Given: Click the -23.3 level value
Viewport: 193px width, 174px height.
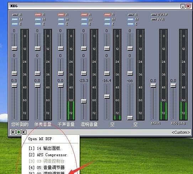Looking at the screenshot, I should click(84, 81).
